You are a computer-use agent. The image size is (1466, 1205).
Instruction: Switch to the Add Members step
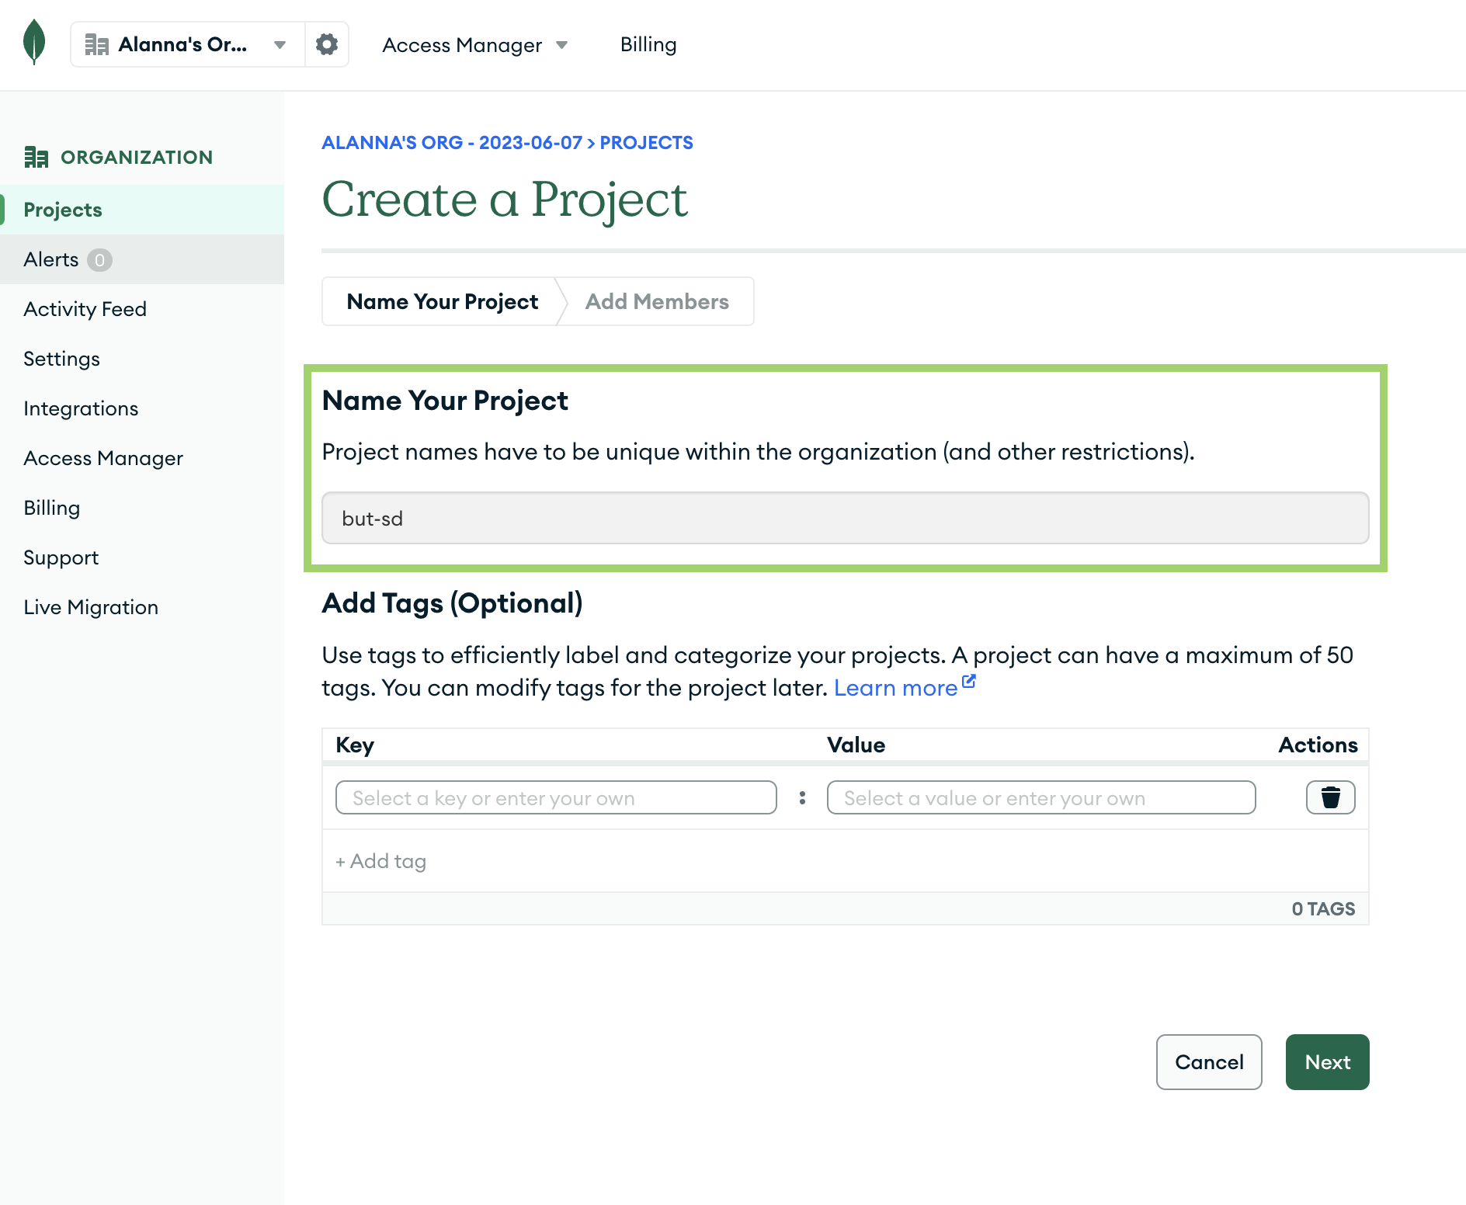657,301
